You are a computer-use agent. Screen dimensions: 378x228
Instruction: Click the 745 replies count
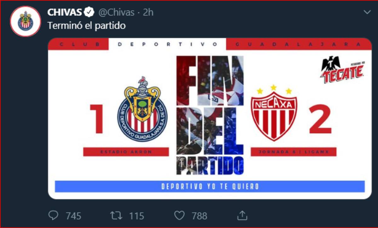73,216
